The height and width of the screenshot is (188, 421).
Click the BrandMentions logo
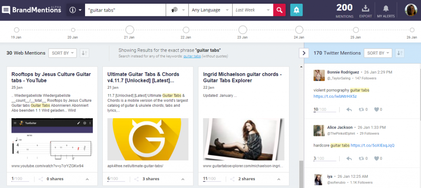[x=32, y=10]
